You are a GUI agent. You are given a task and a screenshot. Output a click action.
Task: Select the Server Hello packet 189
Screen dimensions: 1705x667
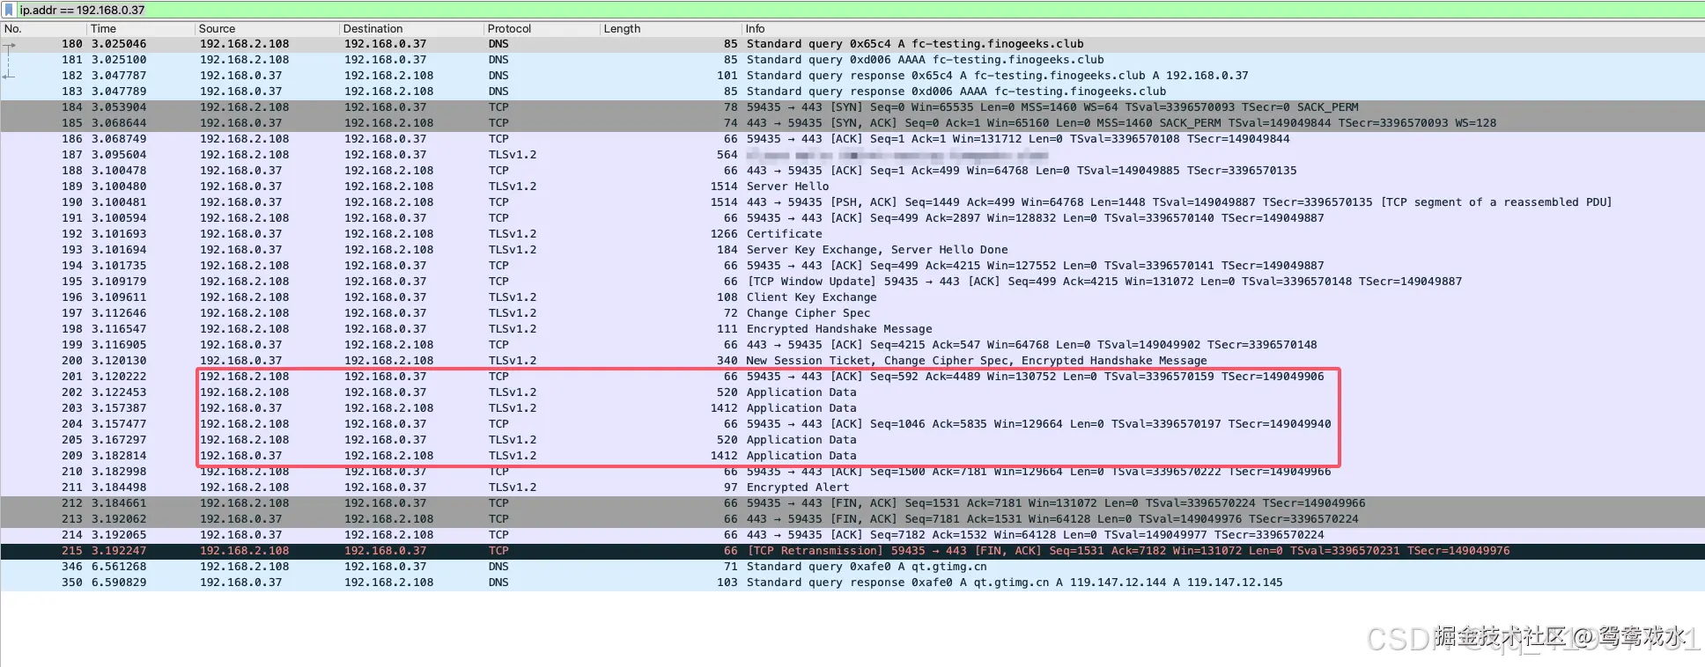(852, 187)
